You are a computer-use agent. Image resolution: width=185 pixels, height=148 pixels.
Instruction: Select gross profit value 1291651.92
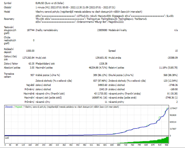click(101, 58)
